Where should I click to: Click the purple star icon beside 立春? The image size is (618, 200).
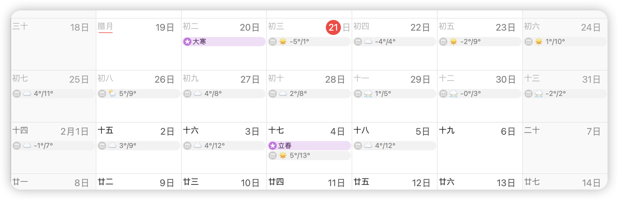tap(273, 146)
